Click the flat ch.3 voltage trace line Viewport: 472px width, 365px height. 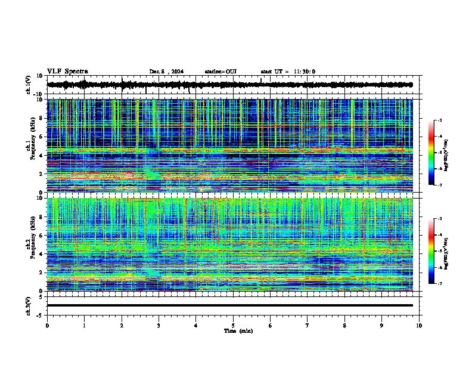[x=229, y=305]
